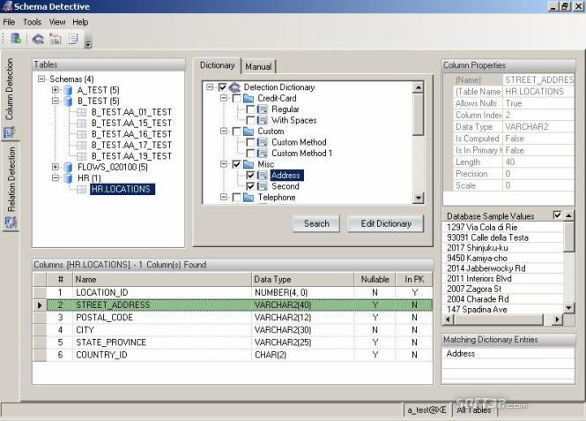This screenshot has width=586, height=421.
Task: Click the Column Detection sidebar icon
Action: [x=9, y=132]
